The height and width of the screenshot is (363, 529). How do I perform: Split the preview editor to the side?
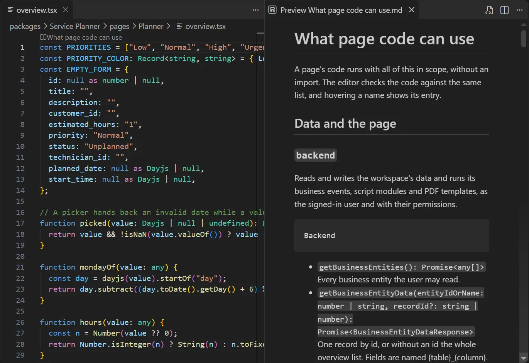tap(504, 10)
